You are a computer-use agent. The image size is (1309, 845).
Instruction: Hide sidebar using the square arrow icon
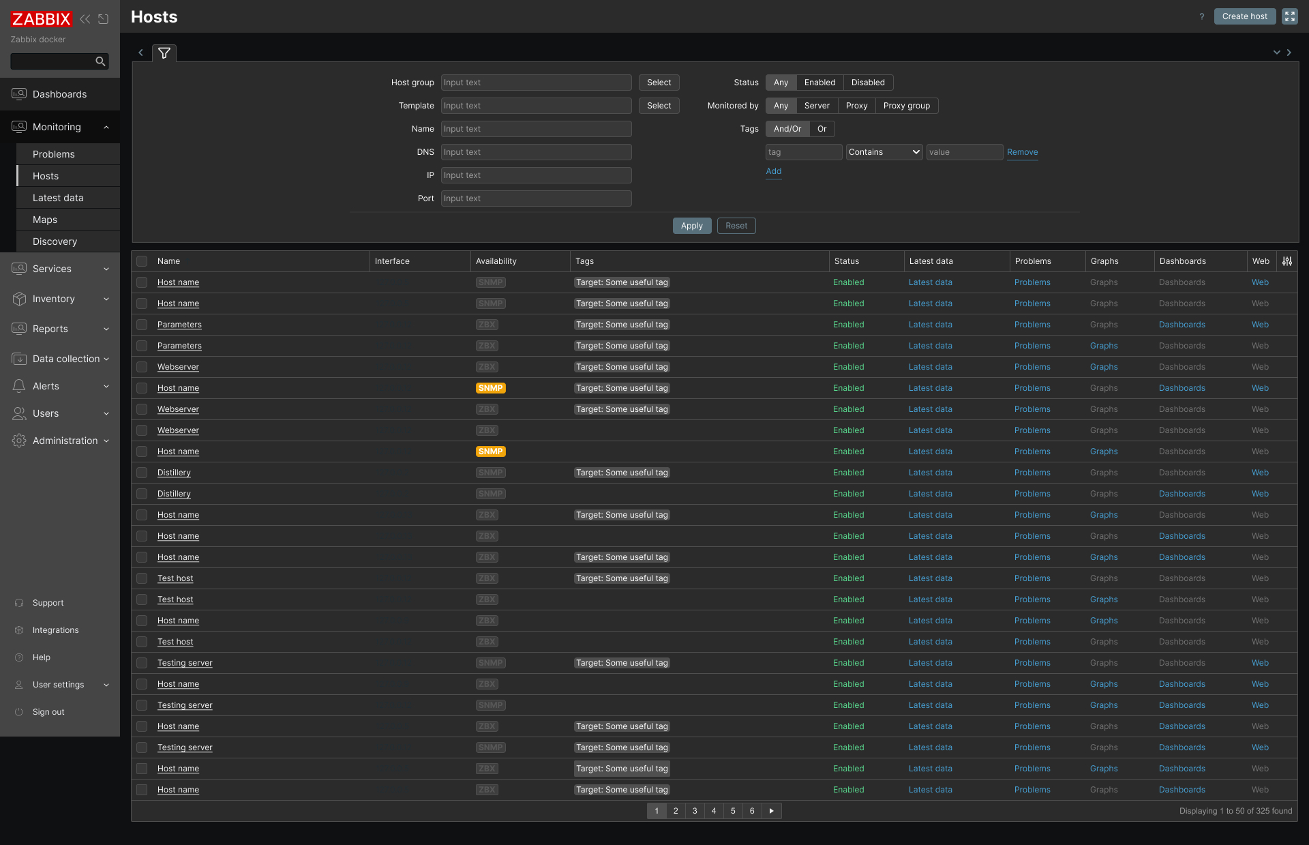coord(104,19)
